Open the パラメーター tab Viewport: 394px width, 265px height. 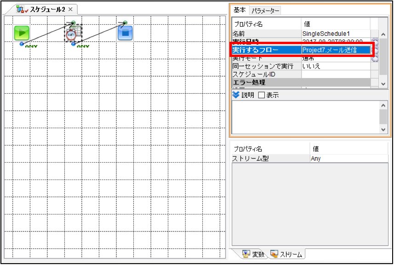(x=265, y=11)
